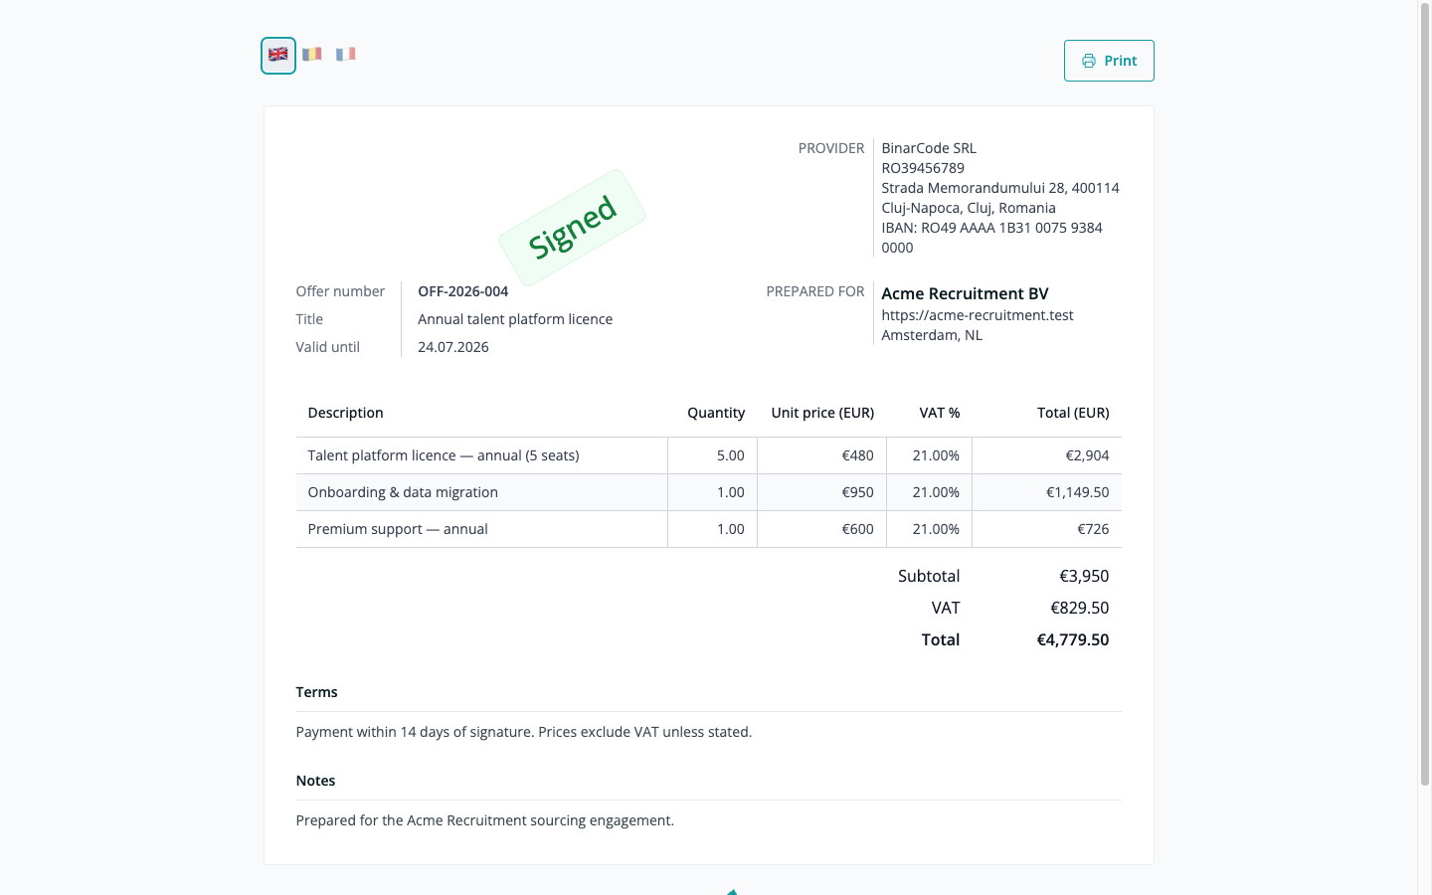This screenshot has height=895, width=1432.
Task: Switch language using the Romanian flag
Action: click(x=312, y=55)
